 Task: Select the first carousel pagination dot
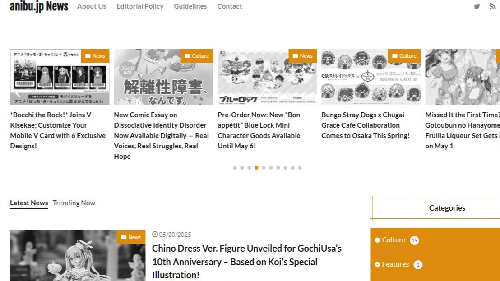[235, 168]
